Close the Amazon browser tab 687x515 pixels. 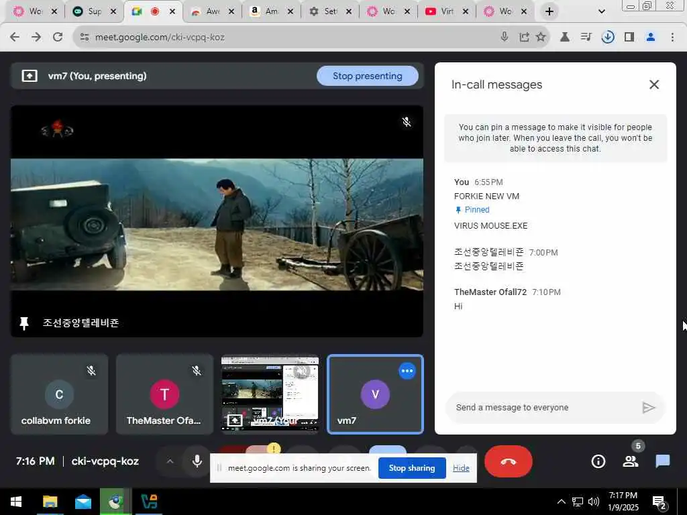click(x=290, y=11)
